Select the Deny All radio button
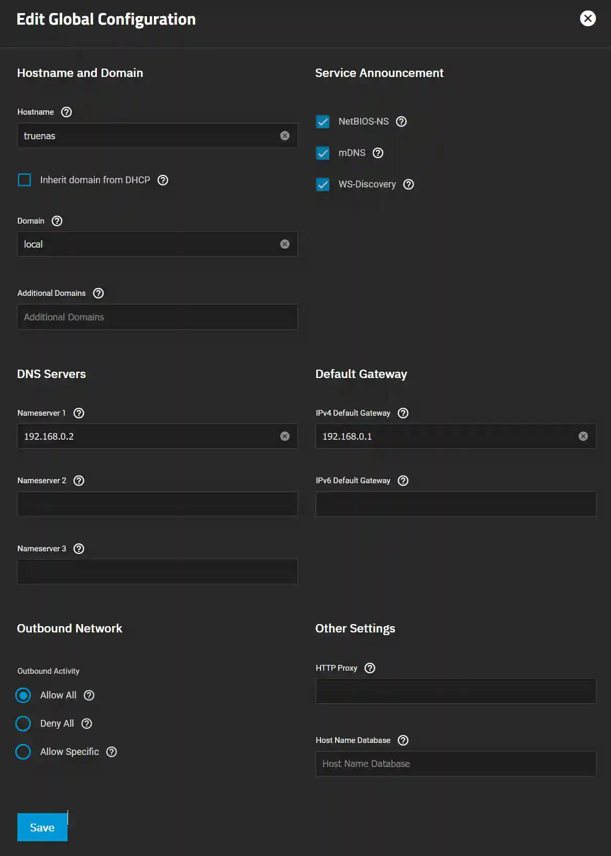 pos(23,724)
